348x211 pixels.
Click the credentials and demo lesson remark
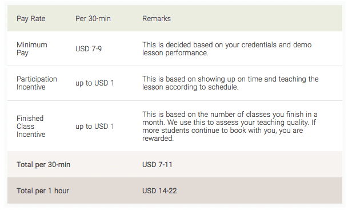point(227,48)
